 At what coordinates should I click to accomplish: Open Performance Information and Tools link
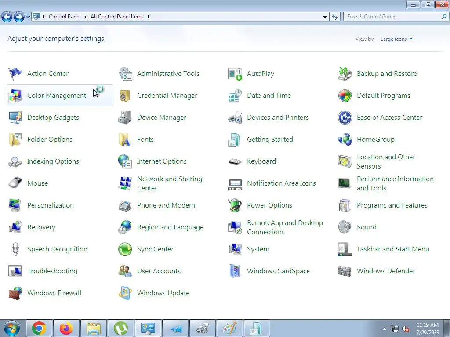point(395,183)
